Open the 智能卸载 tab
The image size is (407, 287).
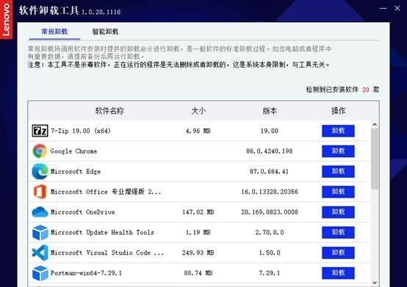pos(105,32)
